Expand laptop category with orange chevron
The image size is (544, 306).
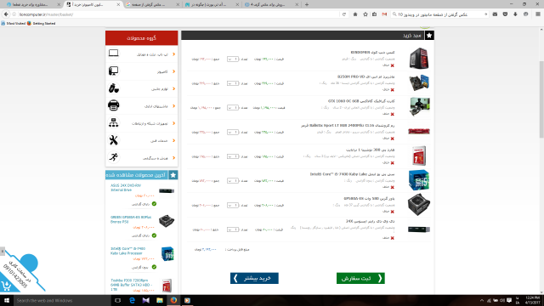coord(173,54)
